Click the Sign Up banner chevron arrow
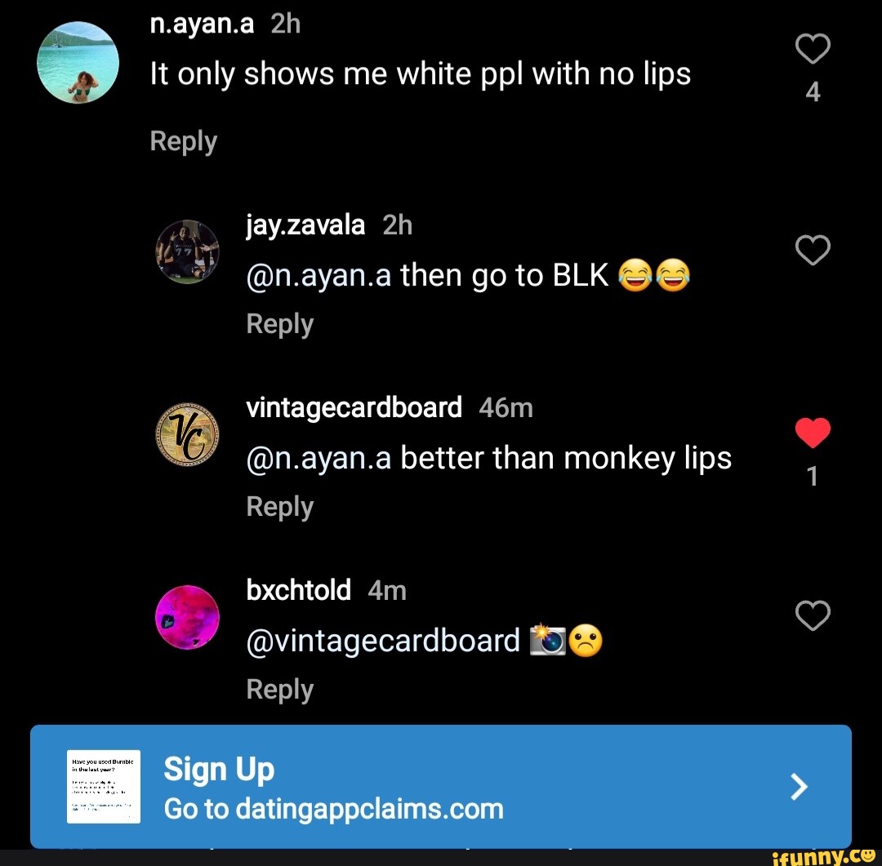The width and height of the screenshot is (882, 866). tap(799, 786)
